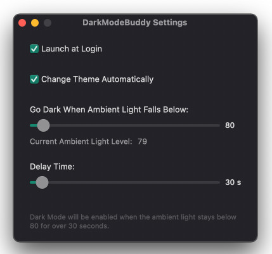Click the ambient light threshold slider knob
The width and height of the screenshot is (272, 254).
coord(43,125)
